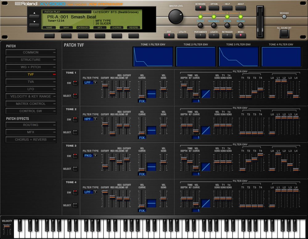Viewport: 308px width, 239px height.
Task: Open the Routing effects page
Action: pos(31,125)
